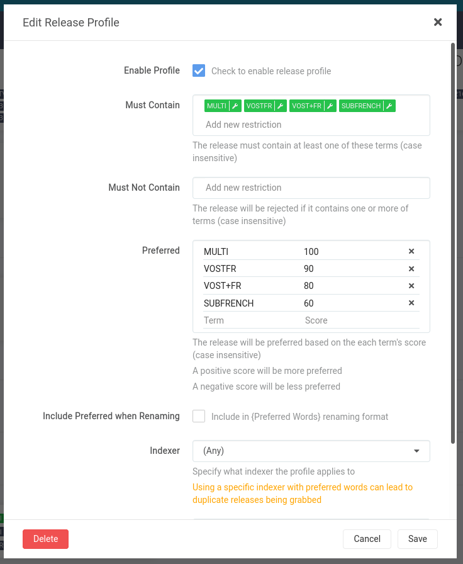The width and height of the screenshot is (463, 564).
Task: Click the Delete button
Action: [x=45, y=539]
